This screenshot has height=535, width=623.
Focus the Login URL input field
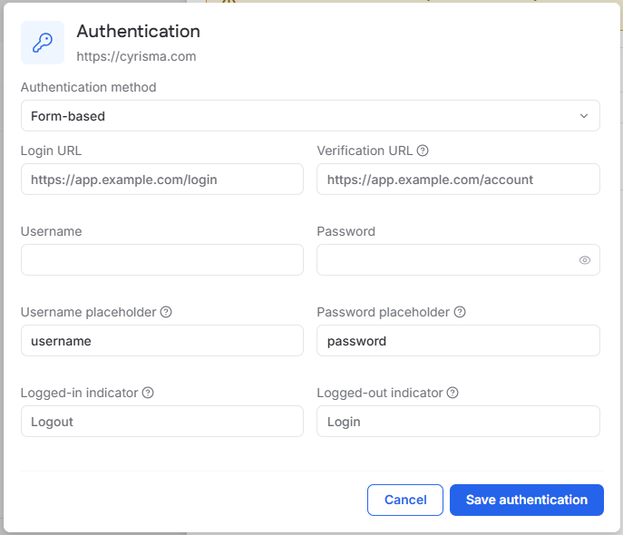162,180
